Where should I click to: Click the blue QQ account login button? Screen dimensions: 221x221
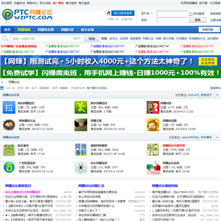click(120, 13)
